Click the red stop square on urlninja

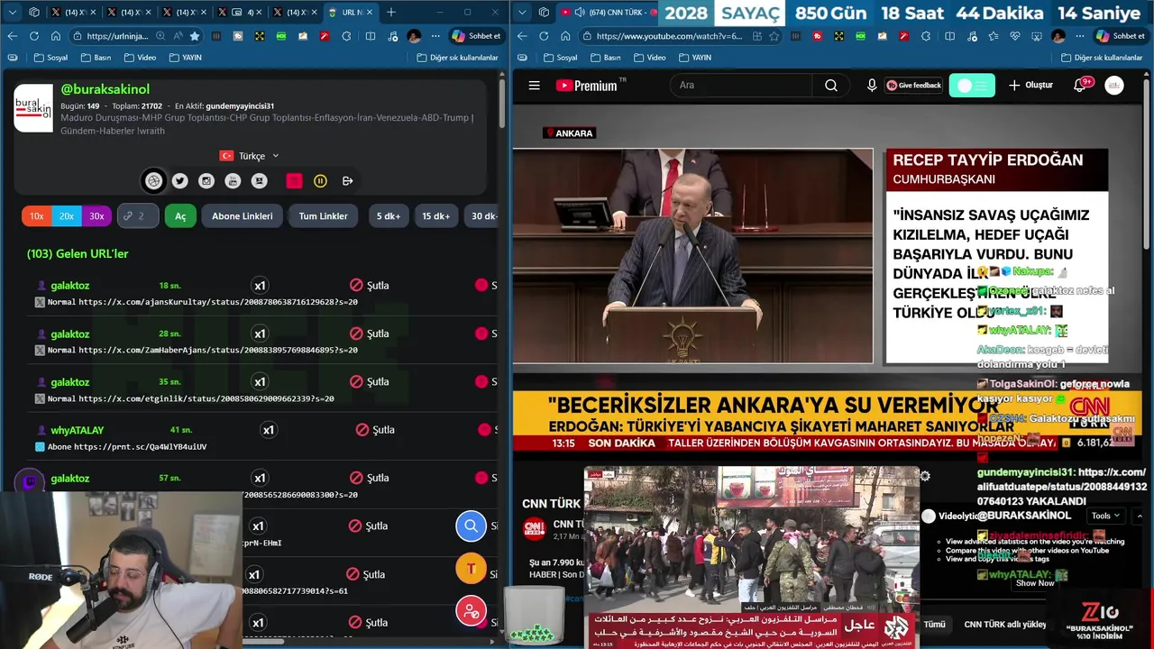[x=294, y=181]
